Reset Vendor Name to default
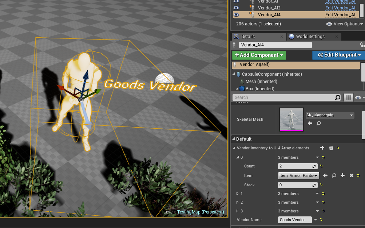Viewport: 365px width, 228px height. [321, 219]
